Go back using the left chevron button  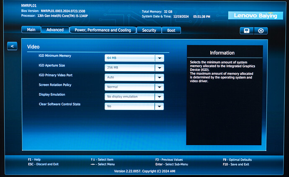click(x=12, y=46)
